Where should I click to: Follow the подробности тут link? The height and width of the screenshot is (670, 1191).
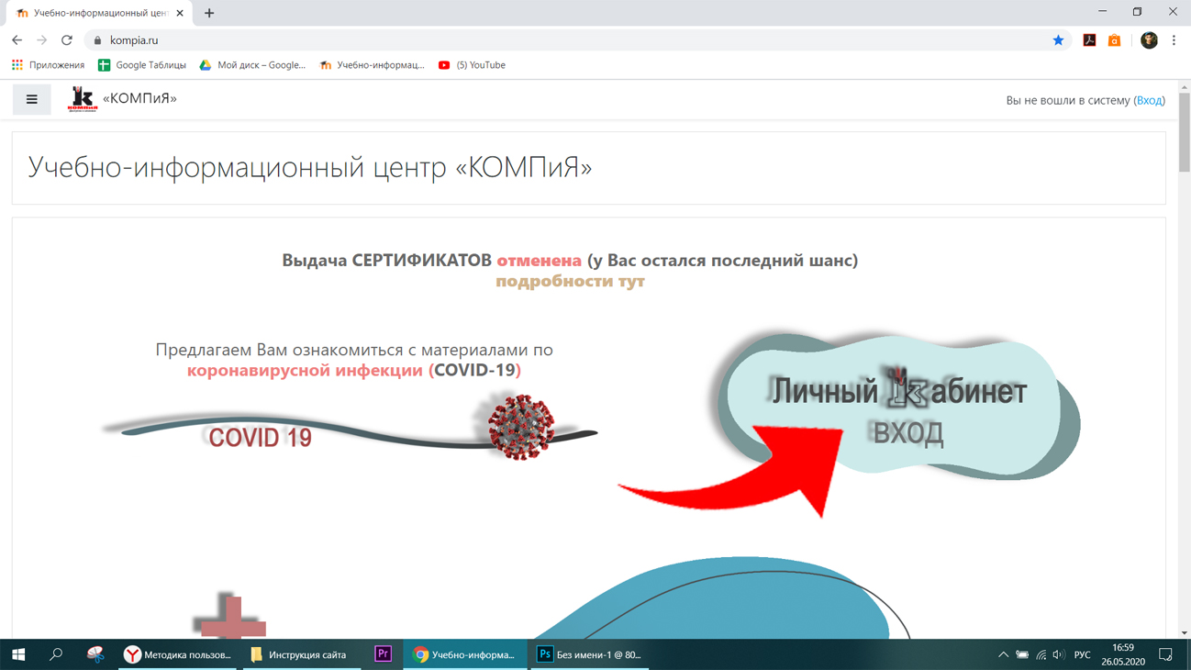point(570,281)
